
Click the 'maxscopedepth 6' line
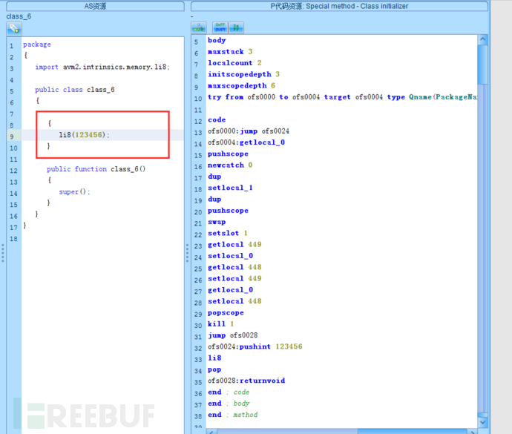pyautogui.click(x=241, y=85)
